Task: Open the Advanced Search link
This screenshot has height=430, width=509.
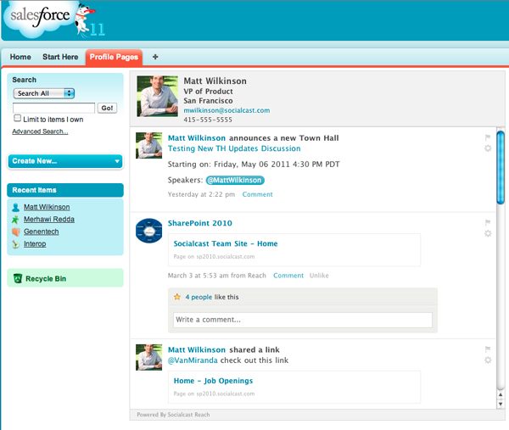Action: point(40,131)
